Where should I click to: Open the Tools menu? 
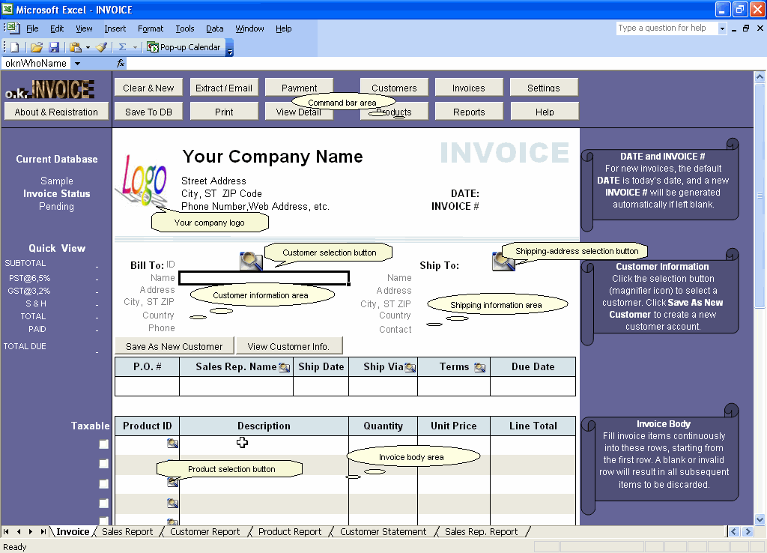(184, 28)
